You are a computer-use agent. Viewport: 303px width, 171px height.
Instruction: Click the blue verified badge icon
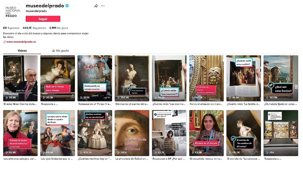pyautogui.click(x=67, y=6)
